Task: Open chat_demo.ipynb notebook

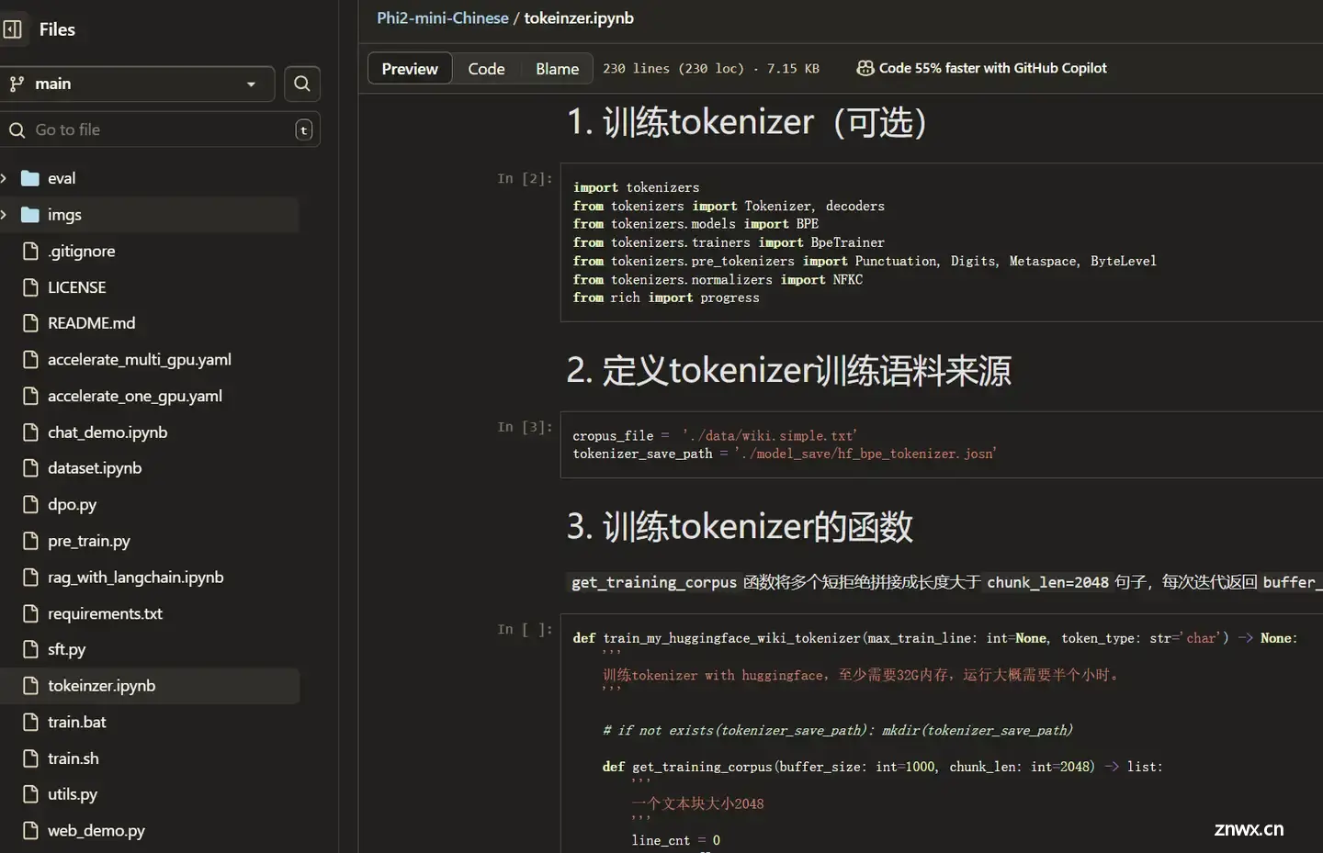Action: tap(107, 432)
